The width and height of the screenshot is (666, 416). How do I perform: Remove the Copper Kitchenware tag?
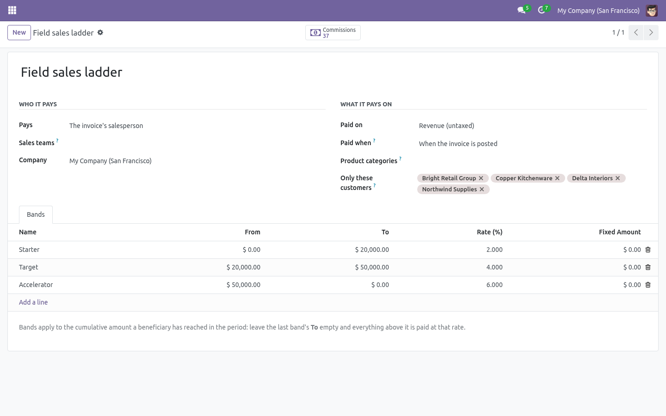pos(557,178)
